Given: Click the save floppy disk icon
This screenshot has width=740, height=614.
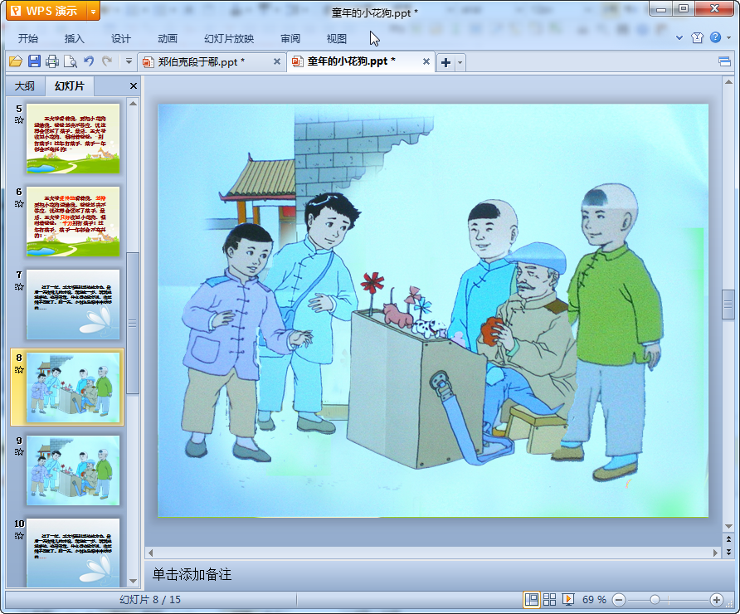Looking at the screenshot, I should click(x=34, y=61).
